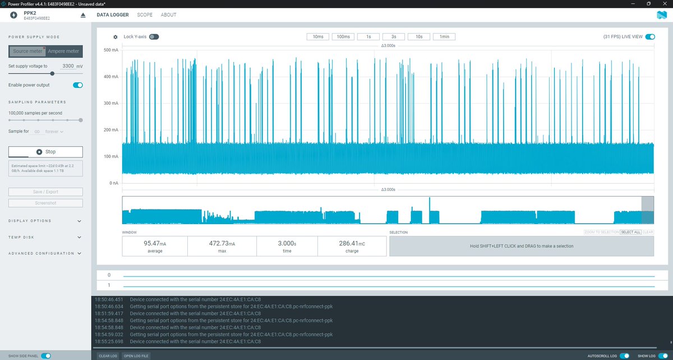Click the 100,000 samples per second label
Screen dimensions: 673x360
pos(35,113)
